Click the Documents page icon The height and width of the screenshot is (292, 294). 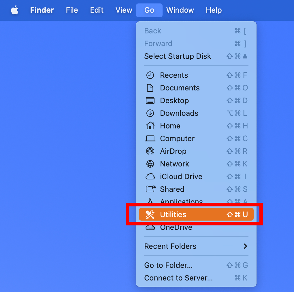tap(150, 88)
